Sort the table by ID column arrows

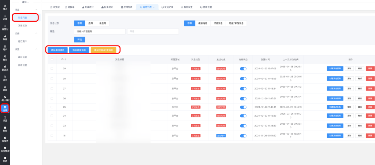pos(66,59)
